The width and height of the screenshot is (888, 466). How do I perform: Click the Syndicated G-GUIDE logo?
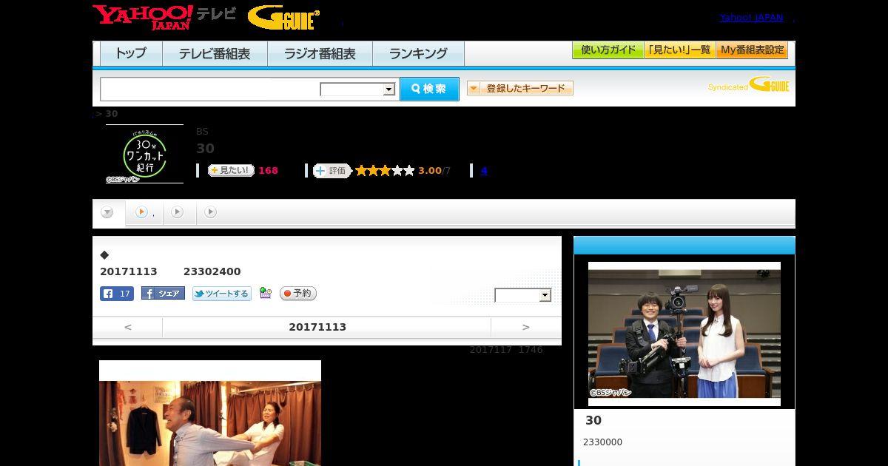click(749, 85)
